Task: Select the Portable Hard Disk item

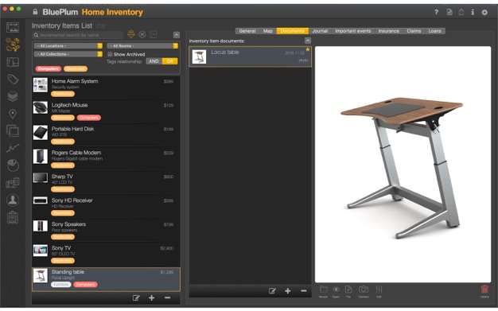Action: 106,134
